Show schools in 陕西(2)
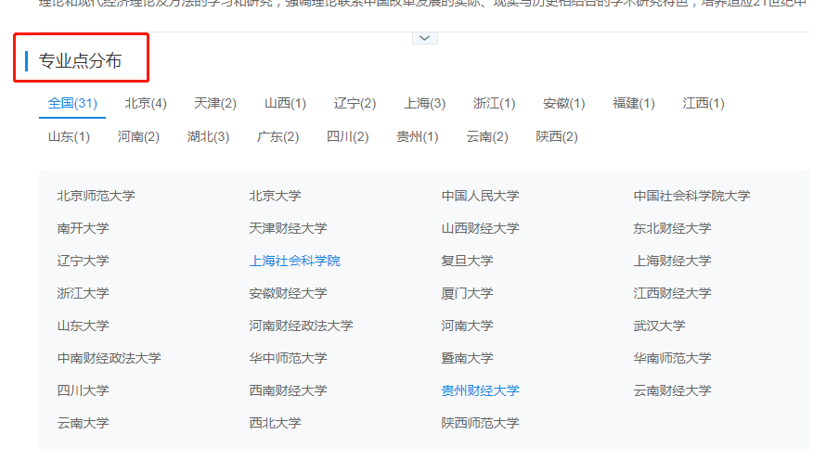Viewport: 826px width, 460px height. [557, 137]
